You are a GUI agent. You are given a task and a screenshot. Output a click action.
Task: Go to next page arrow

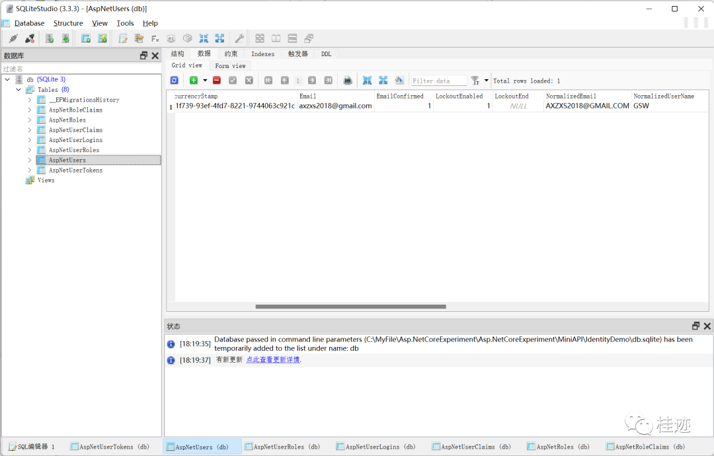click(312, 81)
